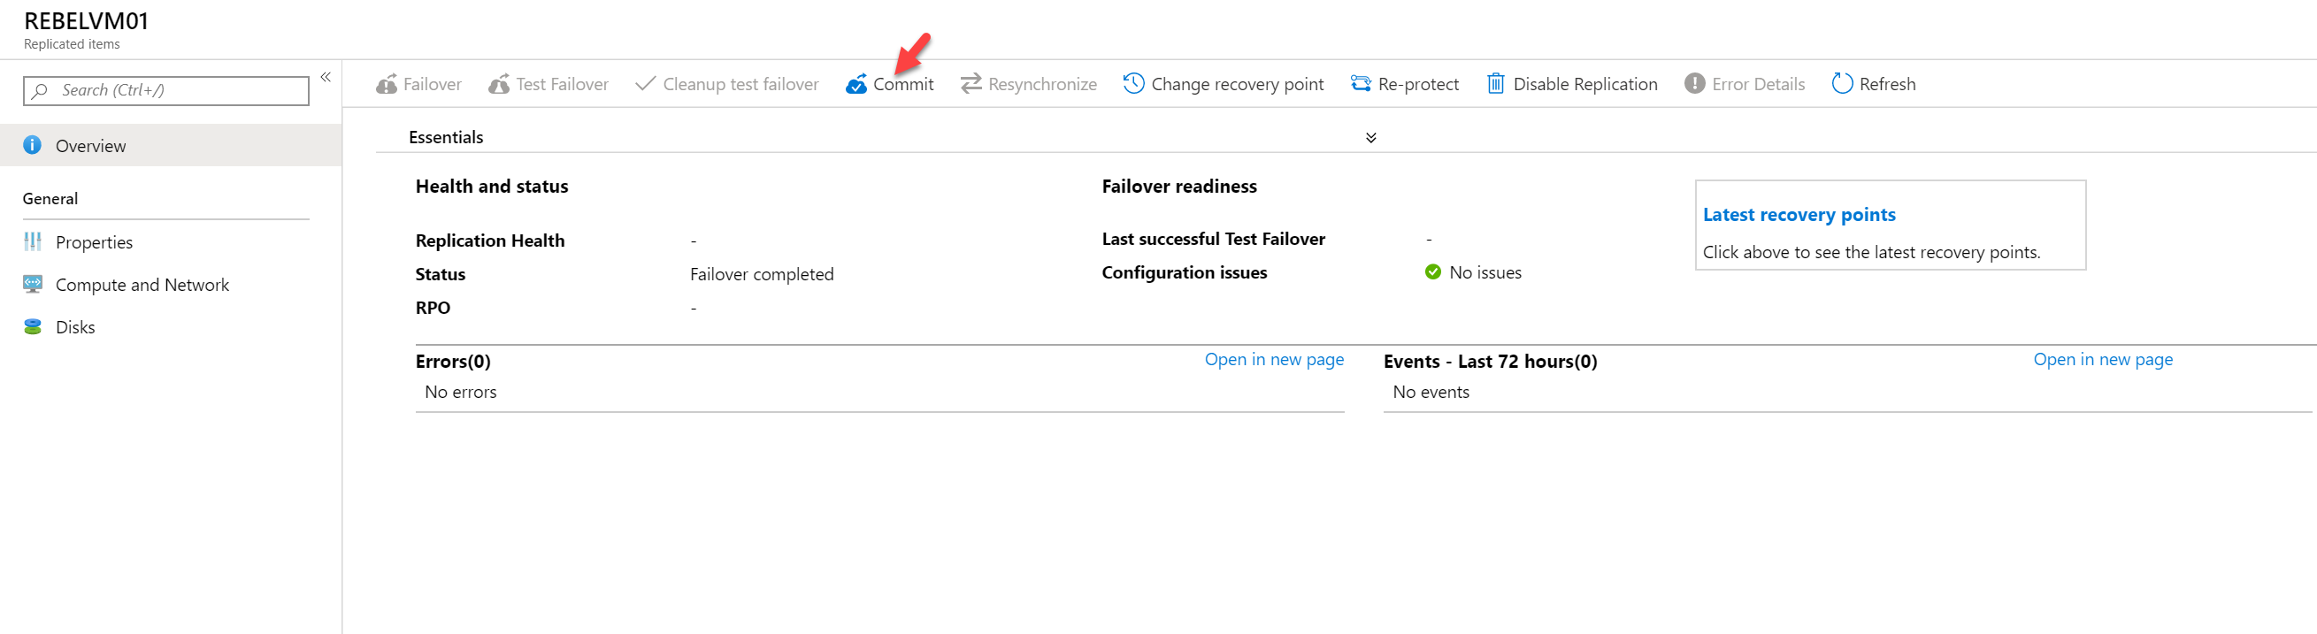Image resolution: width=2317 pixels, height=634 pixels.
Task: Click the 'Replicated items' subtitle
Action: pyautogui.click(x=72, y=44)
